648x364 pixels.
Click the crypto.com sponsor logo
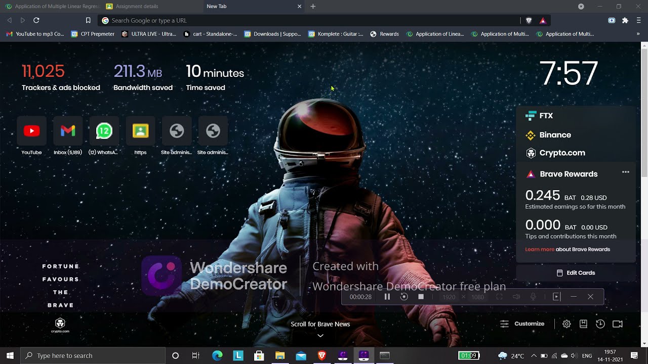click(x=60, y=325)
